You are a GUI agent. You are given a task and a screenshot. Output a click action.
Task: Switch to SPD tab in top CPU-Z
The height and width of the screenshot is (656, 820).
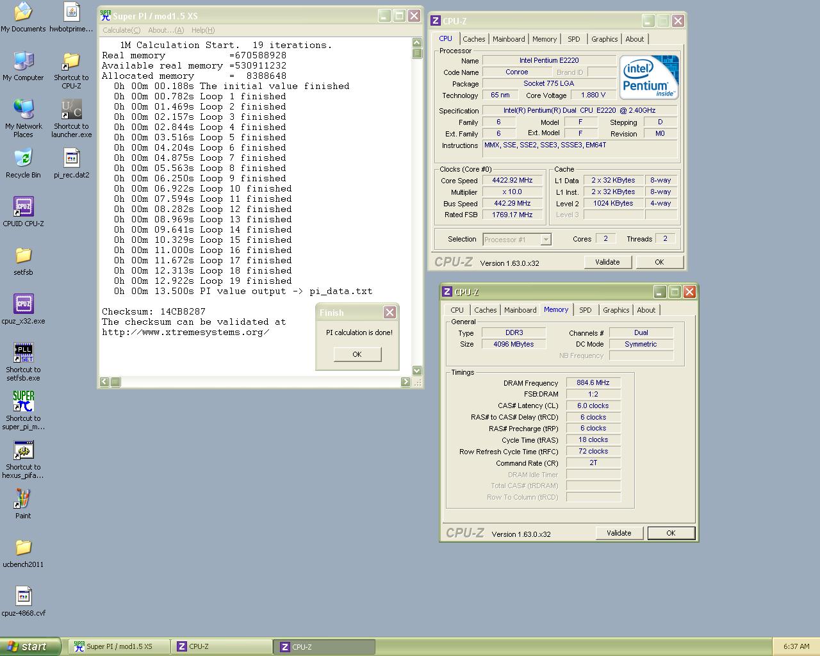pos(574,39)
